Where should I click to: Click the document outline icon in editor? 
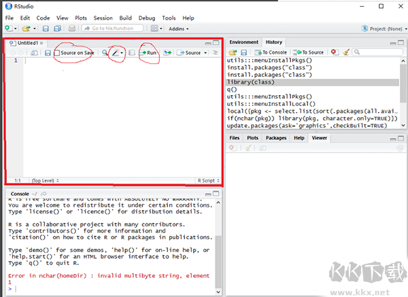[215, 52]
